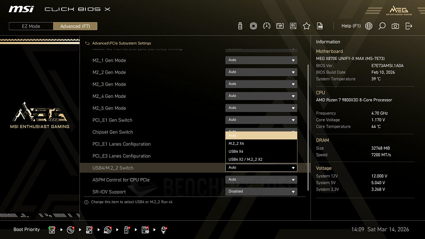Open the M2_1 Gen Mode dropdown
This screenshot has width=425, height=239.
(261, 60)
